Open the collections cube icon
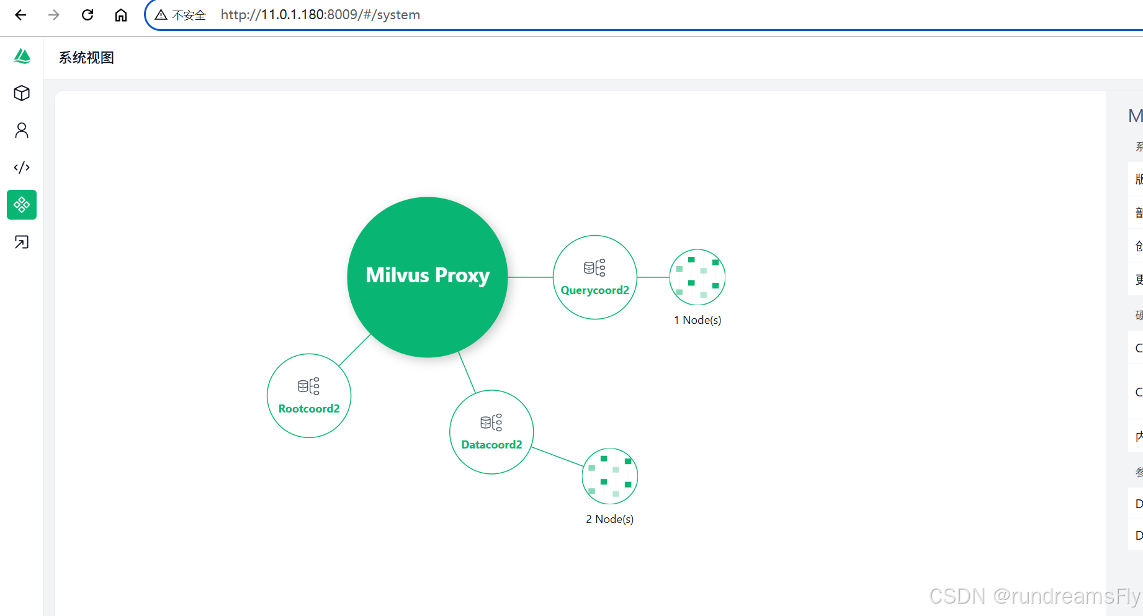 pos(22,93)
